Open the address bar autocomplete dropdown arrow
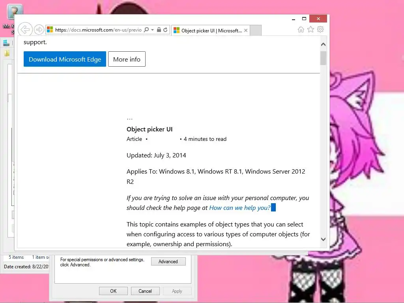Screen dimensions: 404x303 (x=153, y=30)
